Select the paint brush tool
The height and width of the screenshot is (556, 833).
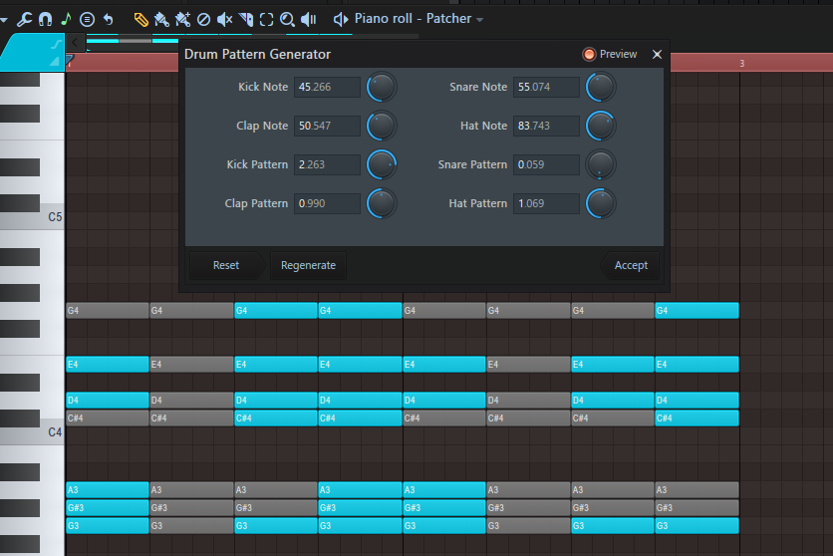click(x=160, y=19)
